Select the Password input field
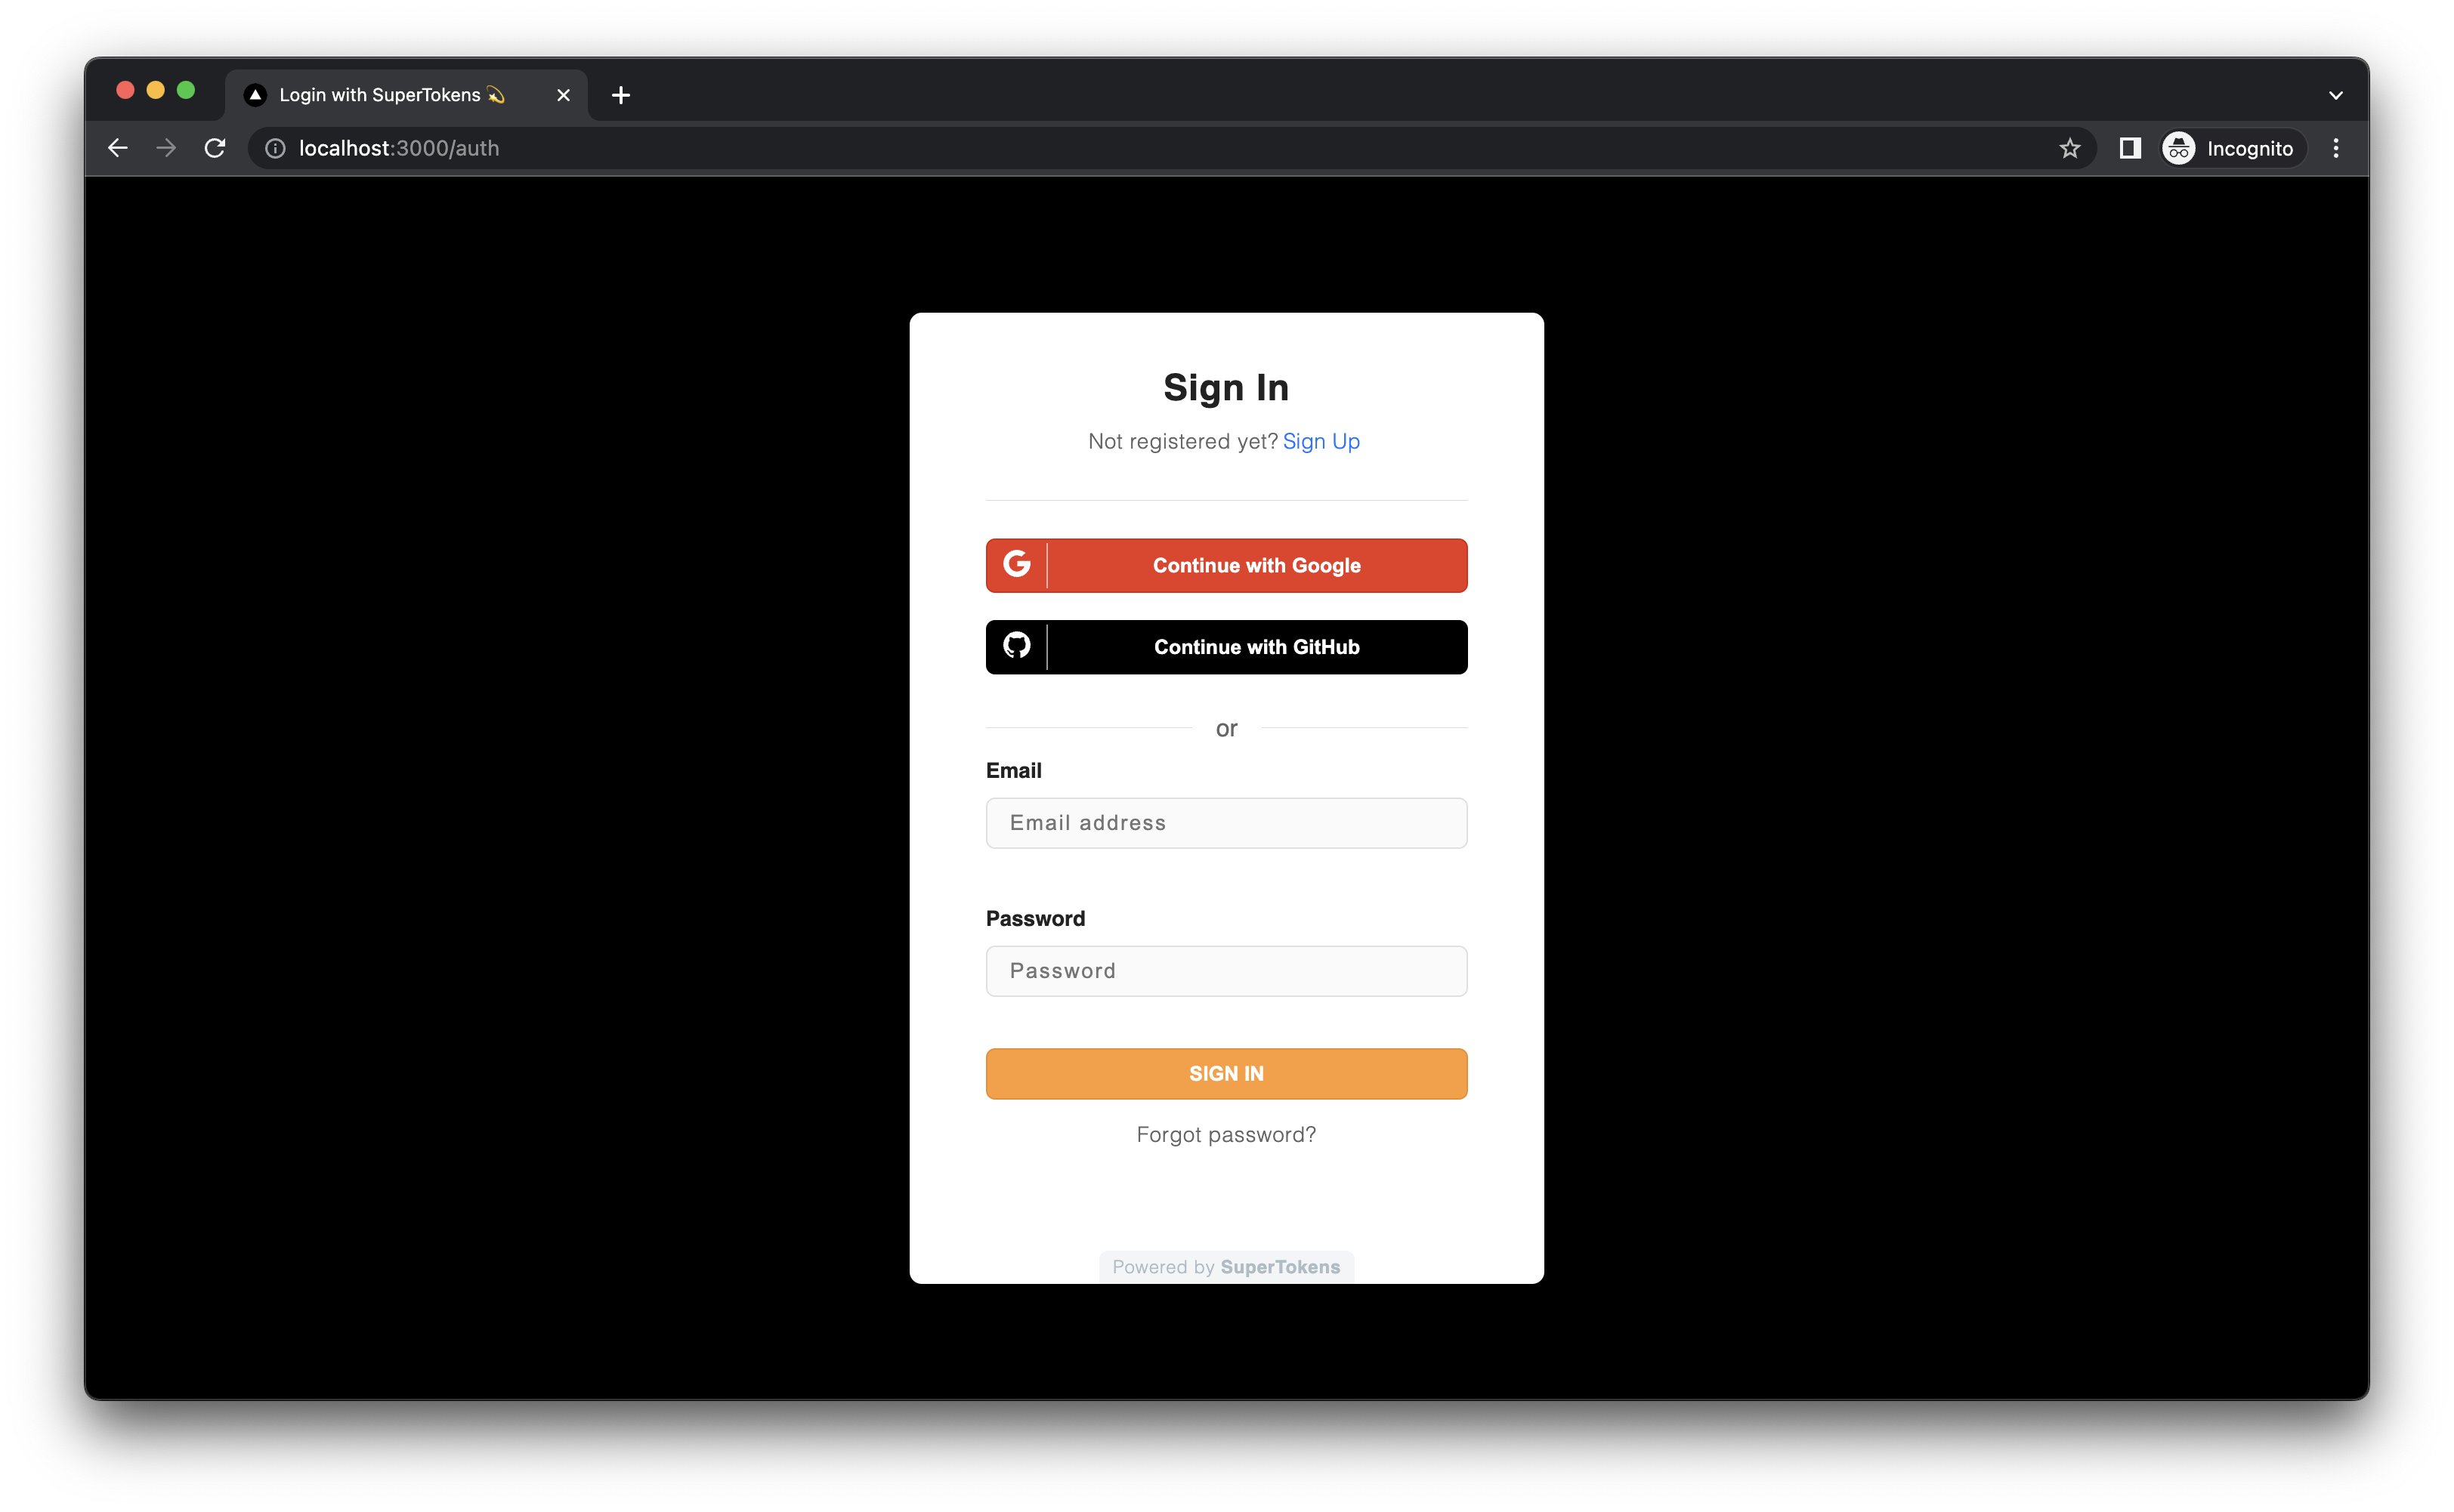The image size is (2454, 1512). 1225,969
